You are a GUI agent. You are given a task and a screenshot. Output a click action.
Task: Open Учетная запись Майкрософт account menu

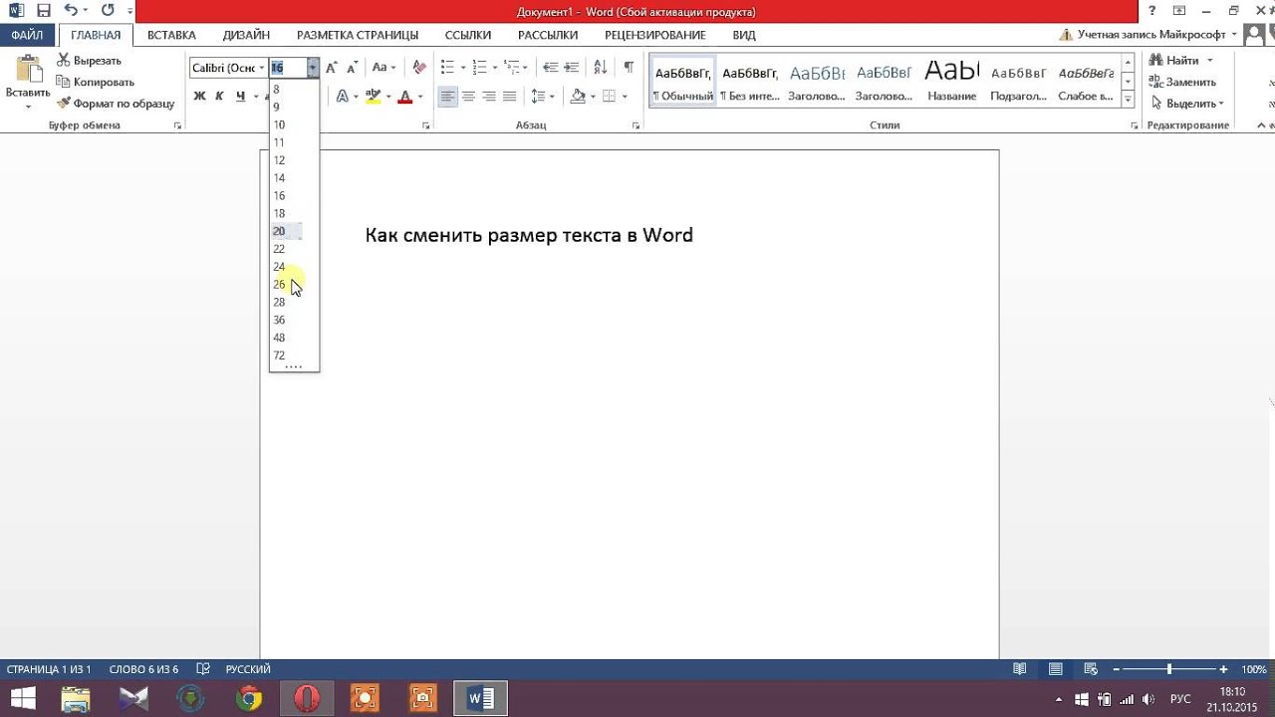[x=1150, y=35]
